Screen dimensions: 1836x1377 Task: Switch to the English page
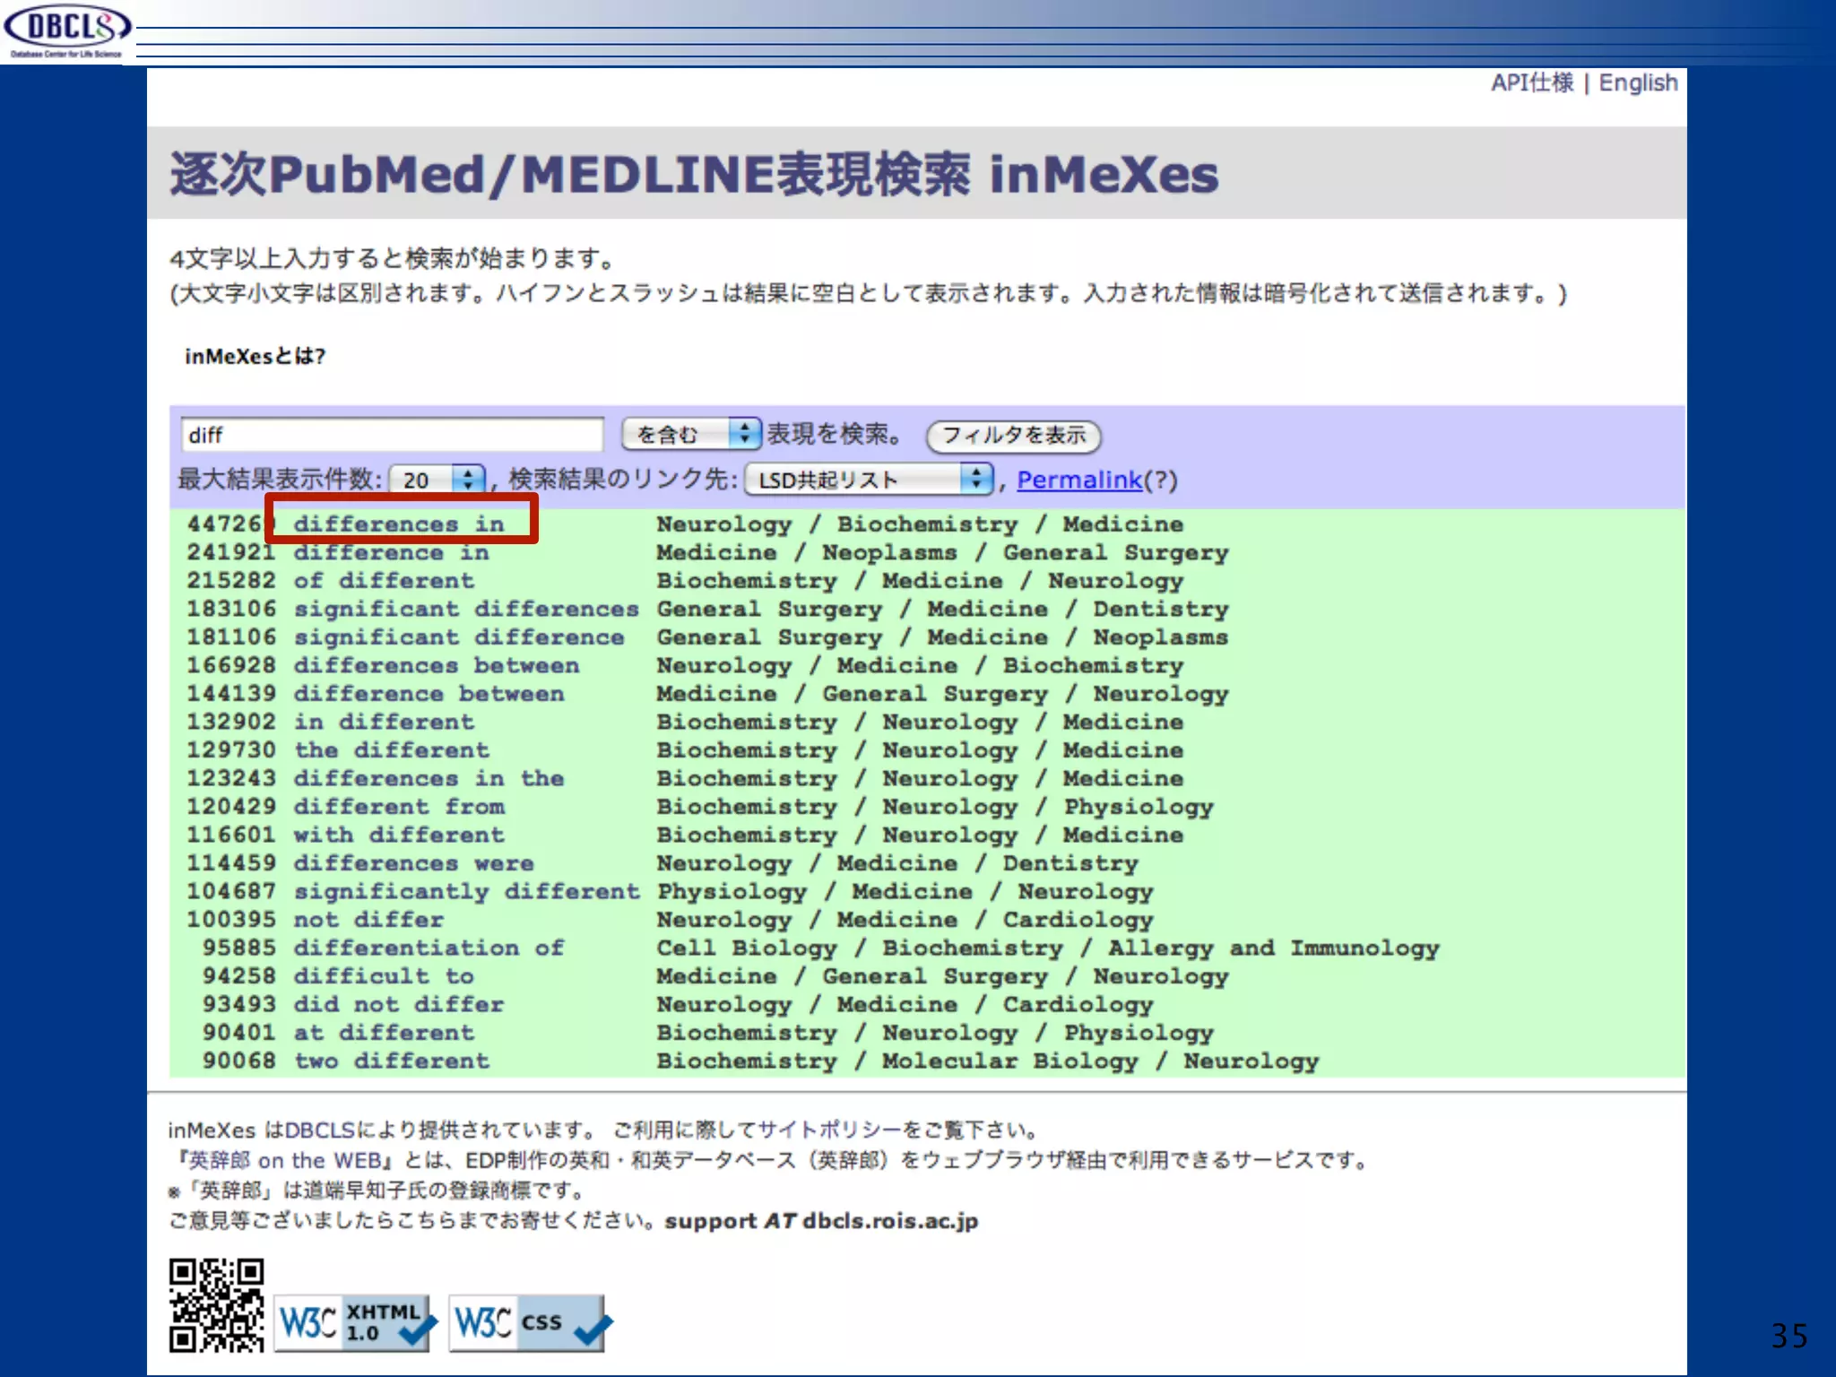pyautogui.click(x=1638, y=83)
